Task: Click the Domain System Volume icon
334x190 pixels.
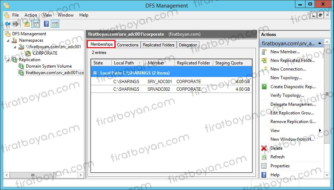Action: coord(21,66)
